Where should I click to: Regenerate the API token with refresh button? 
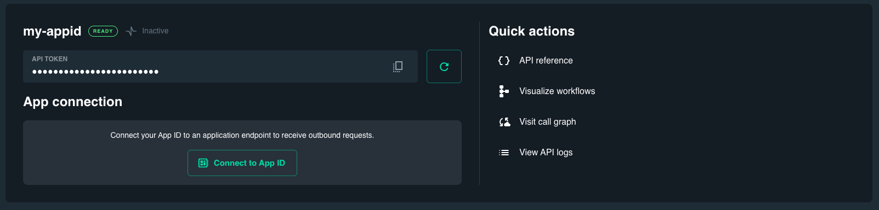coord(444,67)
